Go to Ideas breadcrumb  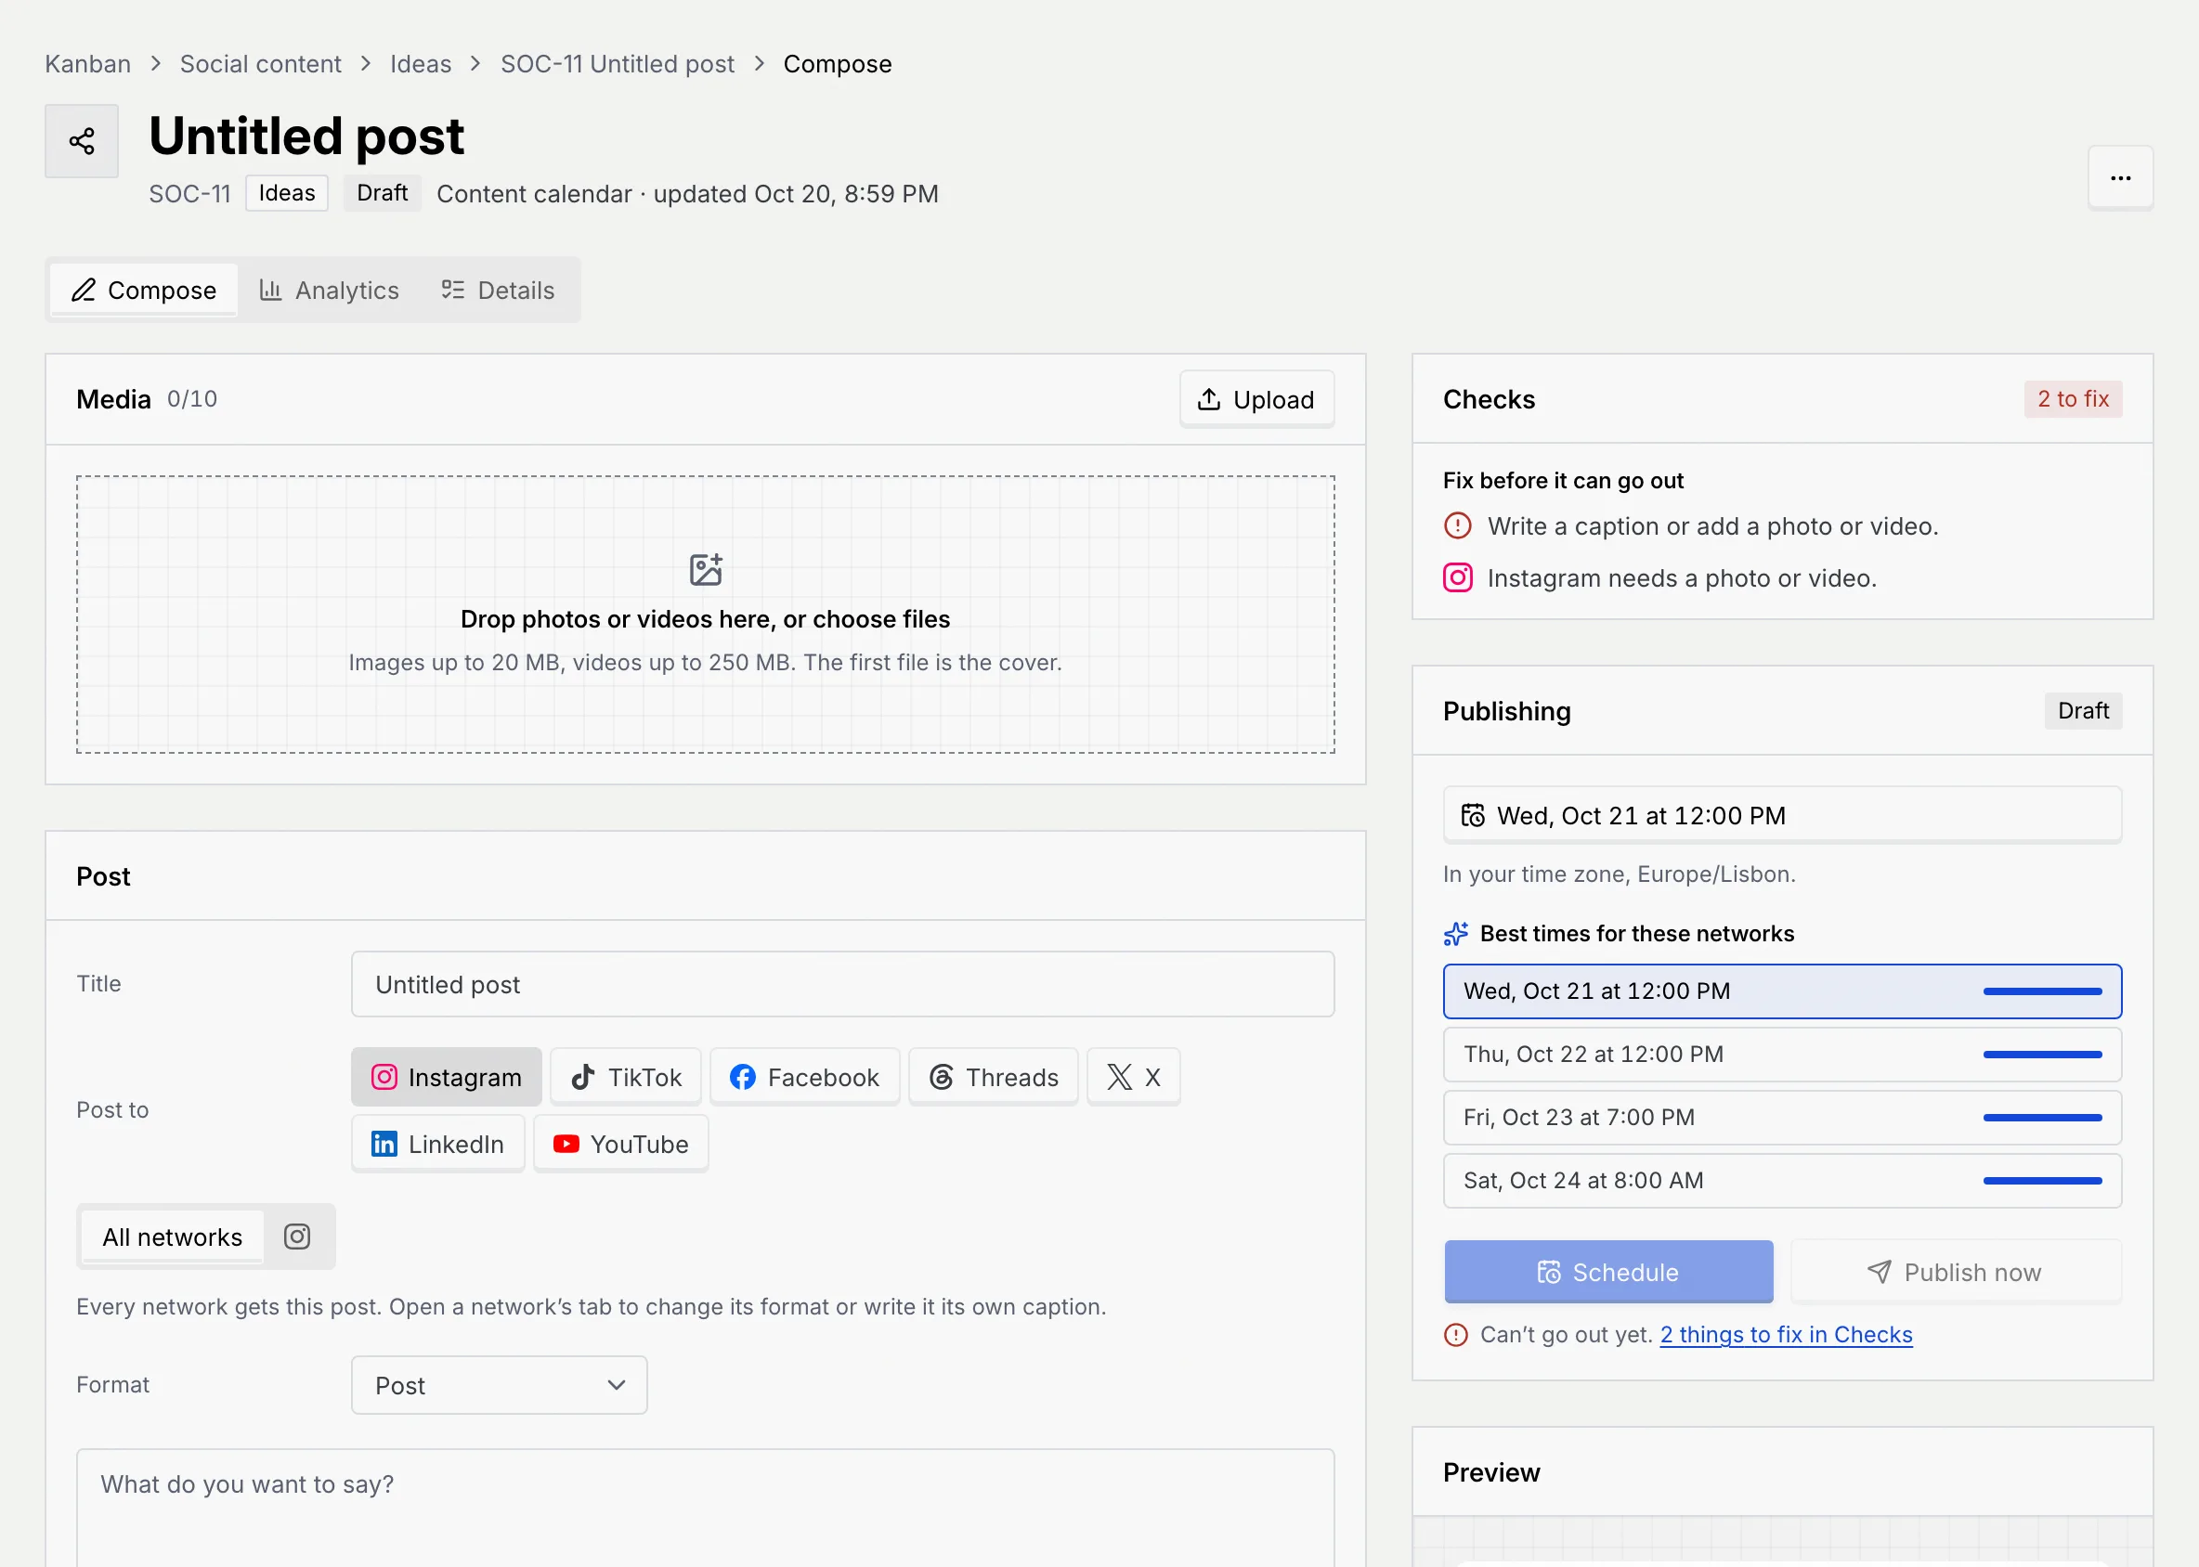pyautogui.click(x=421, y=64)
